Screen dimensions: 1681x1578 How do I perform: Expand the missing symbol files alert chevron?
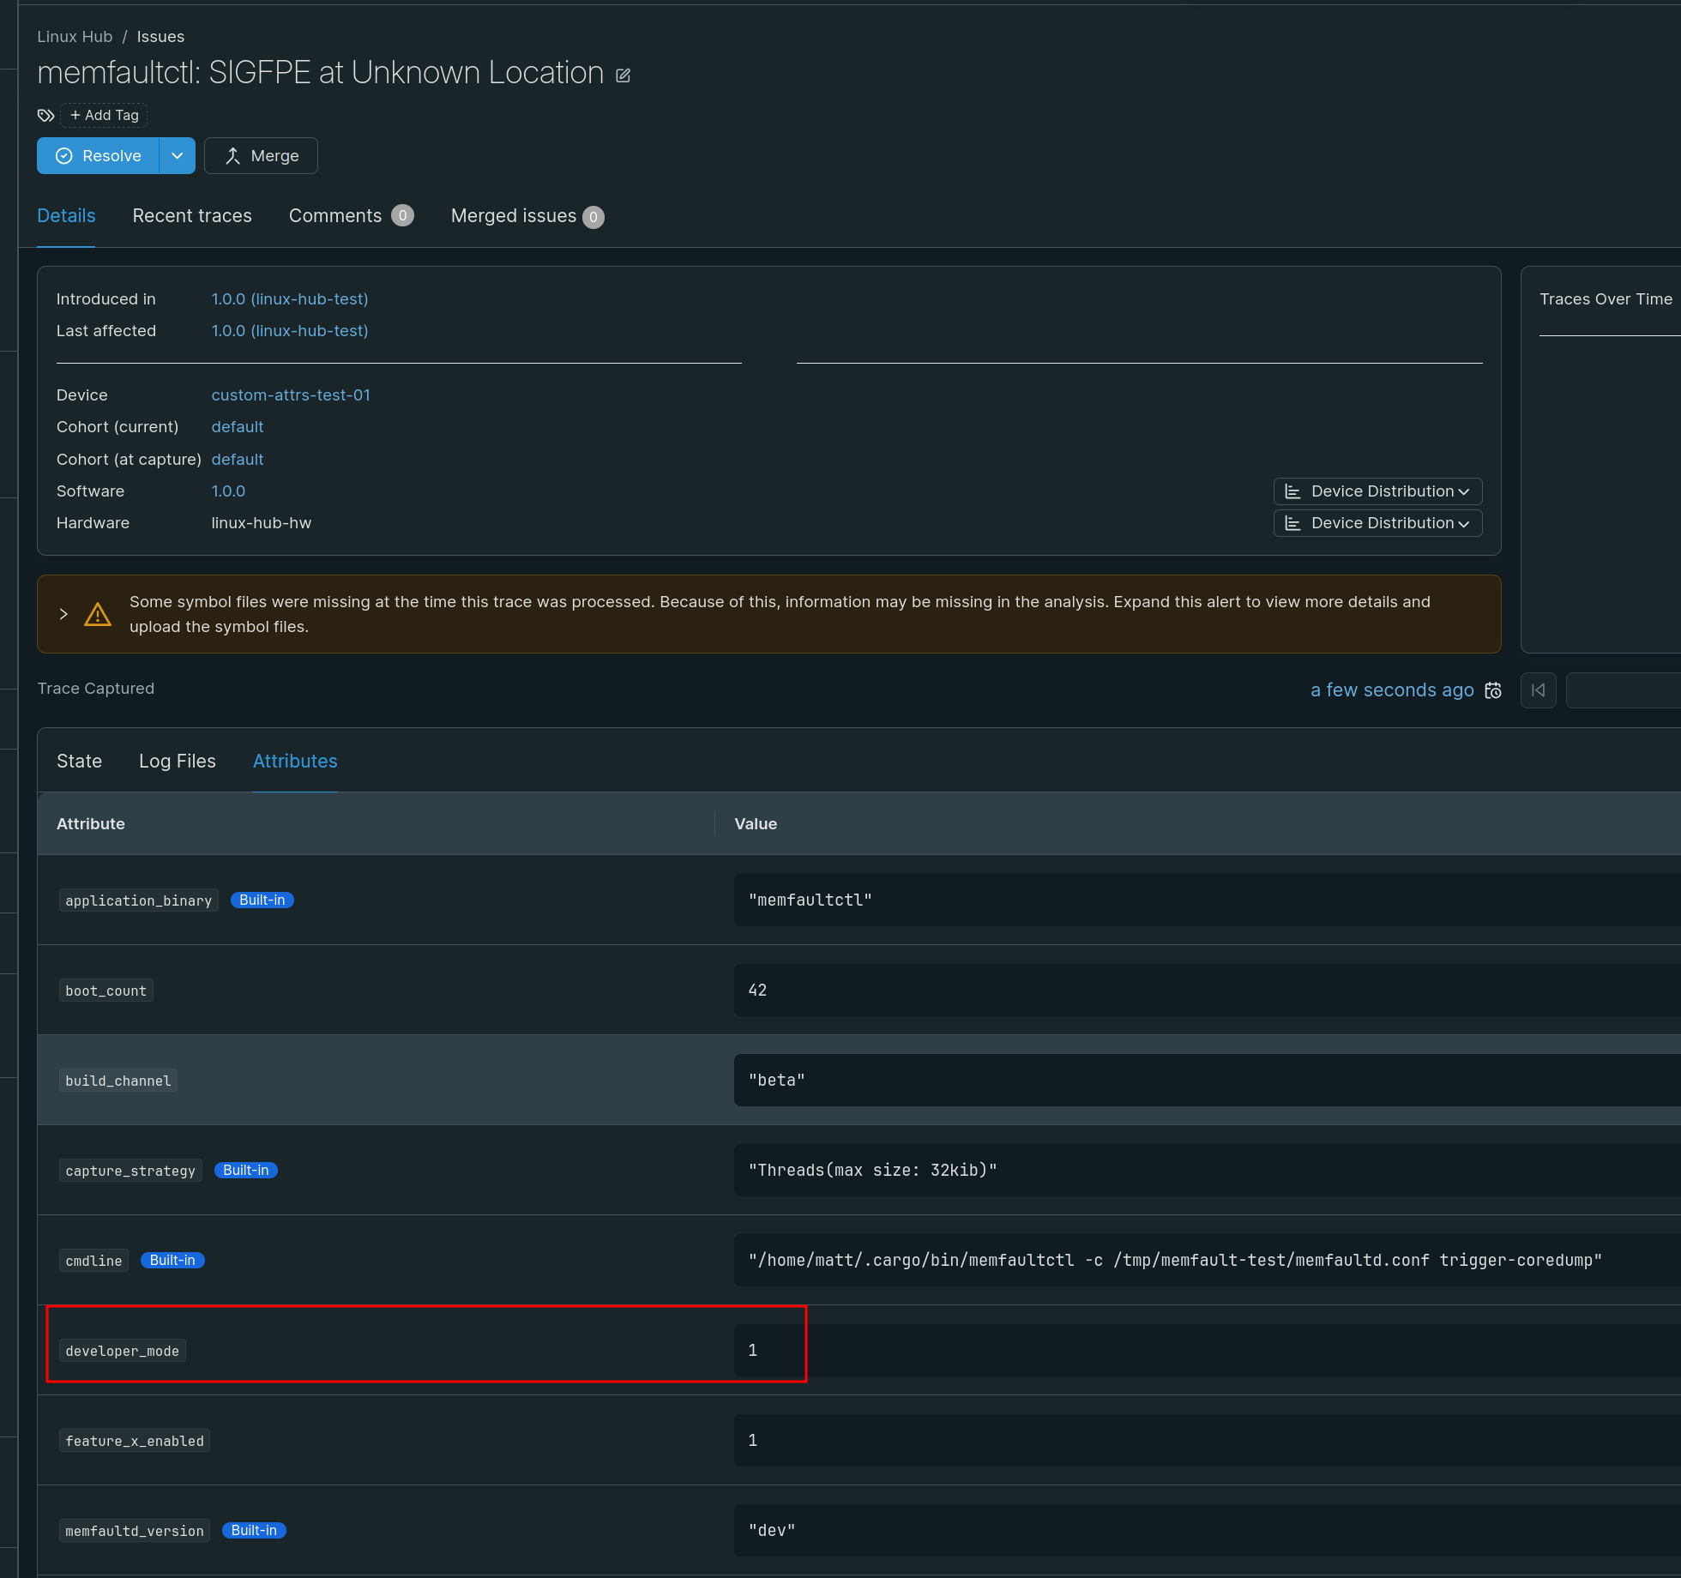pyautogui.click(x=63, y=614)
